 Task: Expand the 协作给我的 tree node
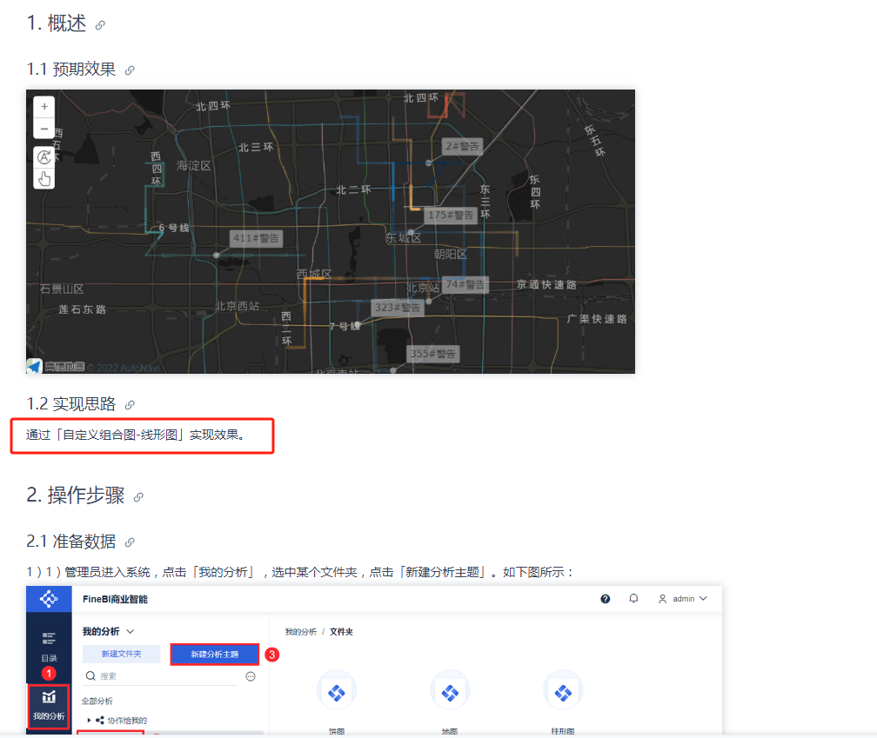(x=89, y=720)
